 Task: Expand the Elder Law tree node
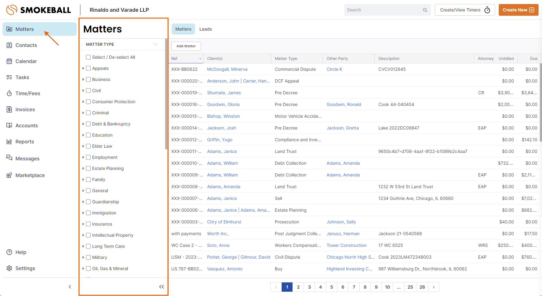[83, 146]
